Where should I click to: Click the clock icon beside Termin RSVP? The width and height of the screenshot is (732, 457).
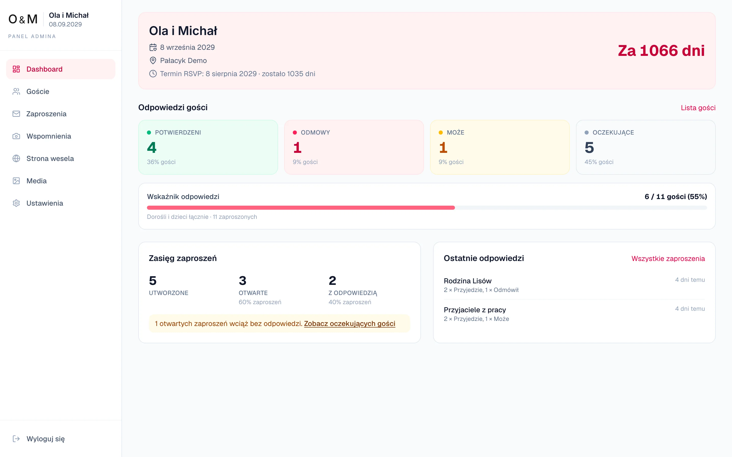(153, 74)
